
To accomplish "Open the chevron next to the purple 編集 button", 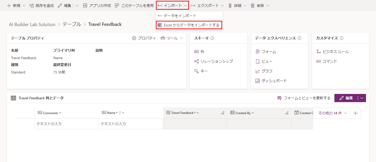I will [362, 98].
